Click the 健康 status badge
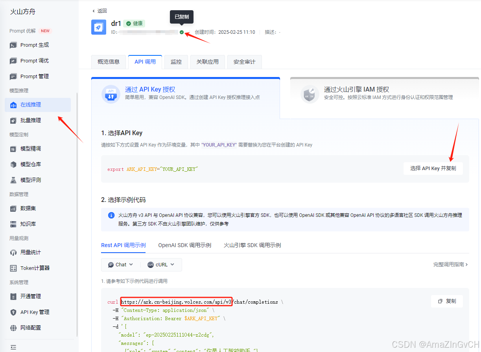This screenshot has height=352, width=481. 134,24
